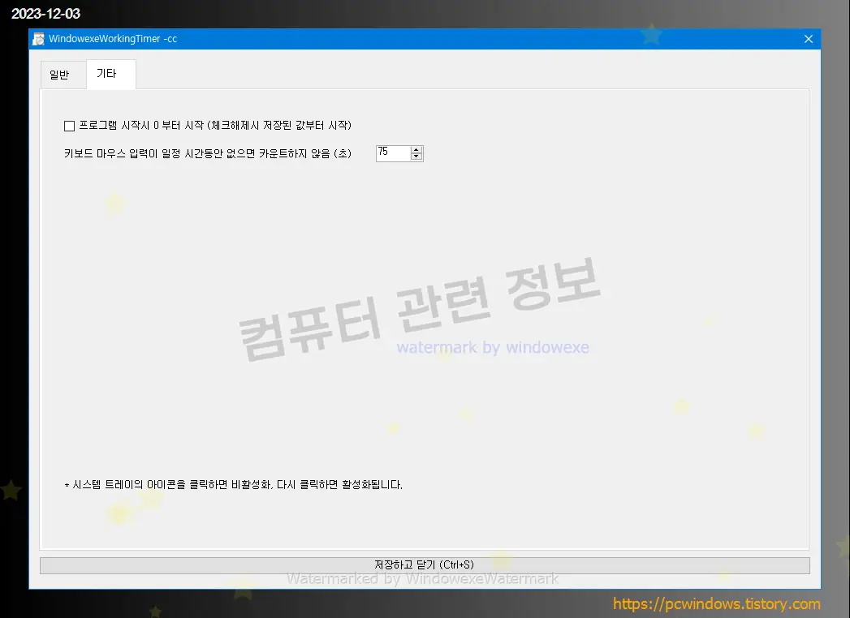Decrease idle seconds with spinner down arrow

416,157
